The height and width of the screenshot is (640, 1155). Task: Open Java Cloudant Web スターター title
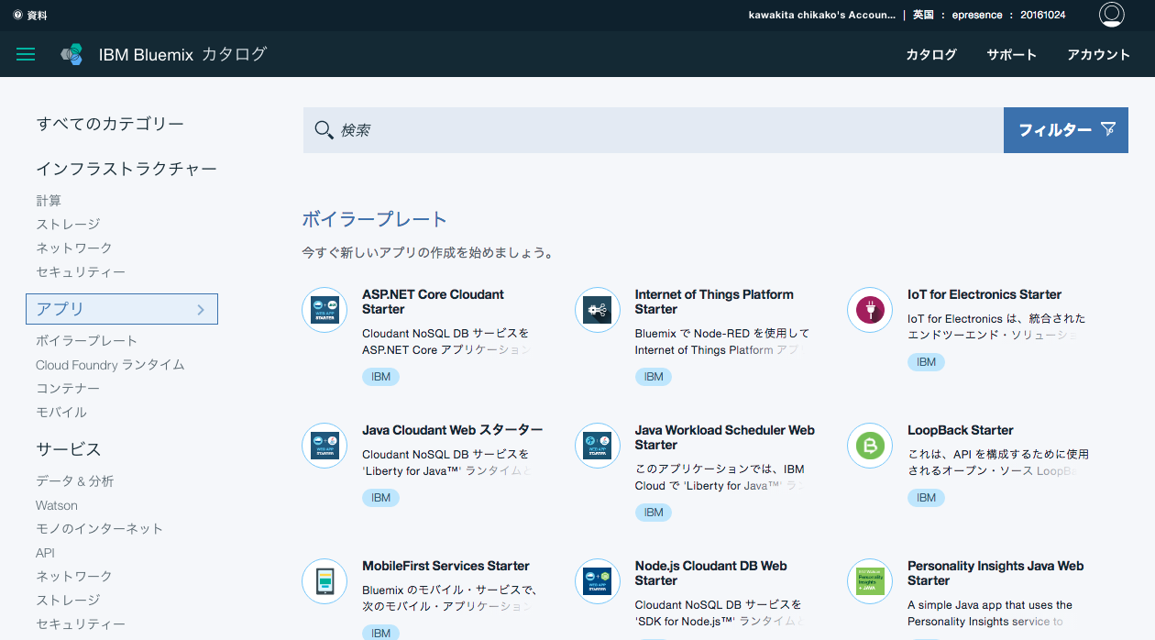coord(452,430)
